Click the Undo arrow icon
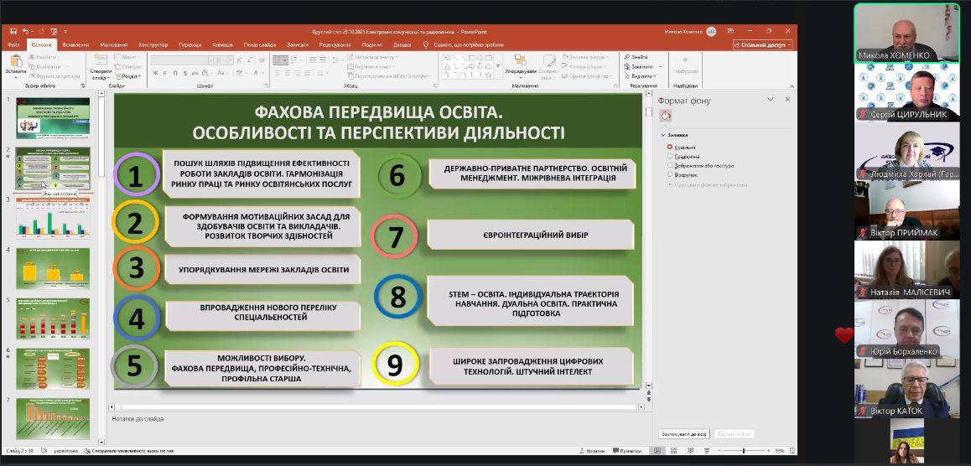971x466 pixels. click(25, 31)
